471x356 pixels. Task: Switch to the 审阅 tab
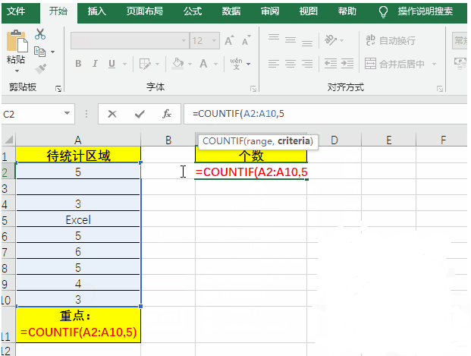pos(270,11)
